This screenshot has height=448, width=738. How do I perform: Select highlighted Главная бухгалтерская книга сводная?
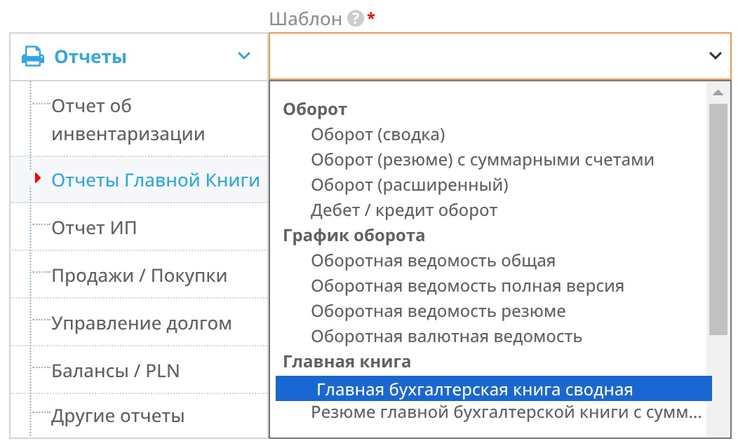[474, 390]
